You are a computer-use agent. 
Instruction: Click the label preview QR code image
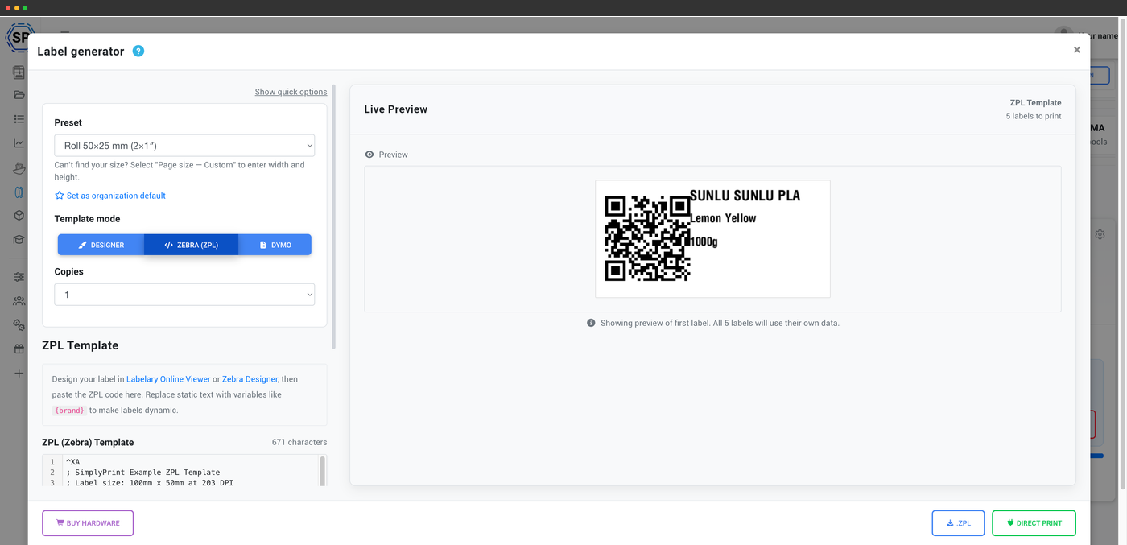click(648, 237)
